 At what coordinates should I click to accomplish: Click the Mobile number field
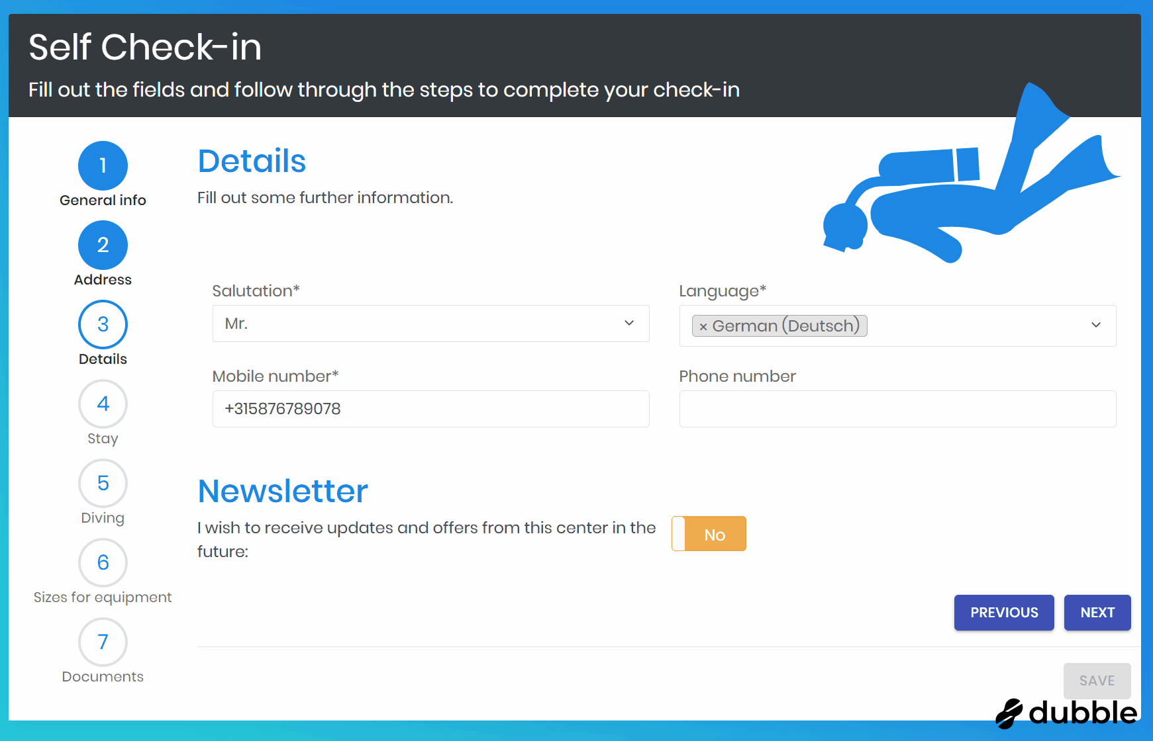(x=430, y=409)
